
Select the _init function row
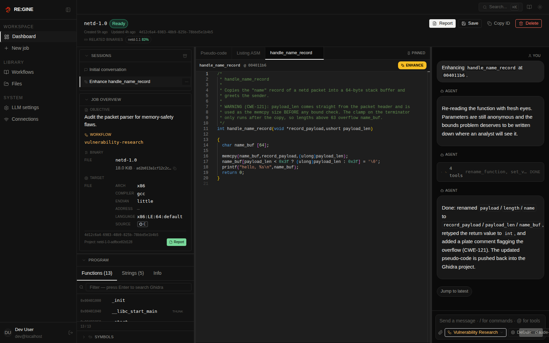click(x=135, y=300)
